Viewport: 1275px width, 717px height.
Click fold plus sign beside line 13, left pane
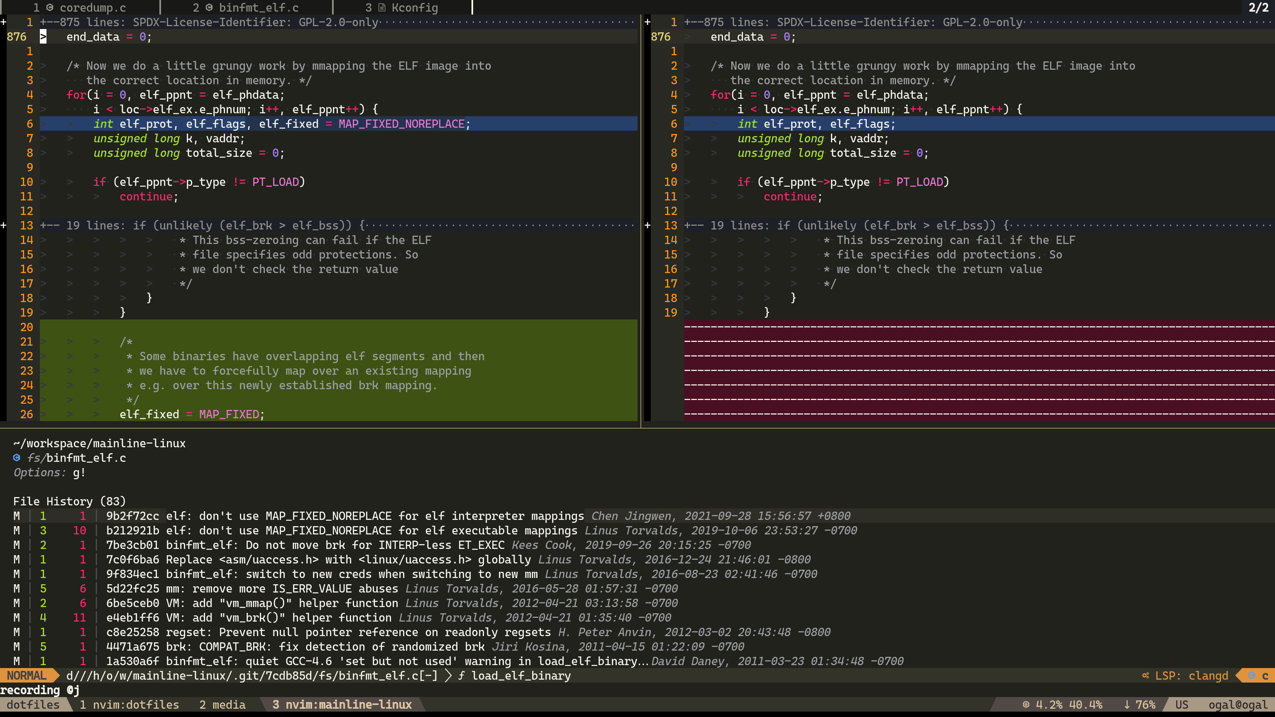coord(3,226)
